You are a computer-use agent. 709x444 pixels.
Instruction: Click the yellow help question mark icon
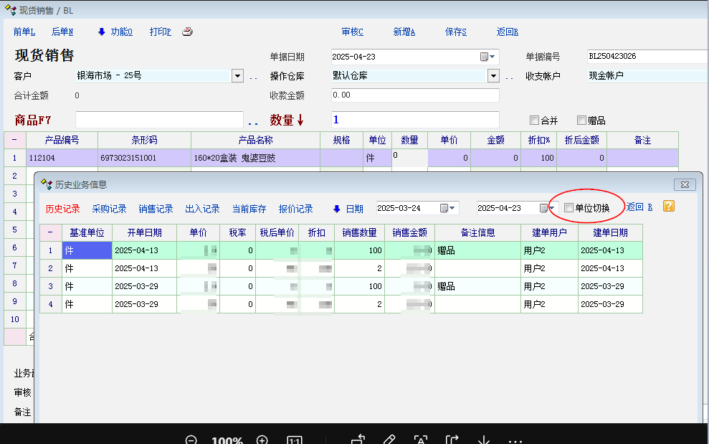click(x=668, y=207)
